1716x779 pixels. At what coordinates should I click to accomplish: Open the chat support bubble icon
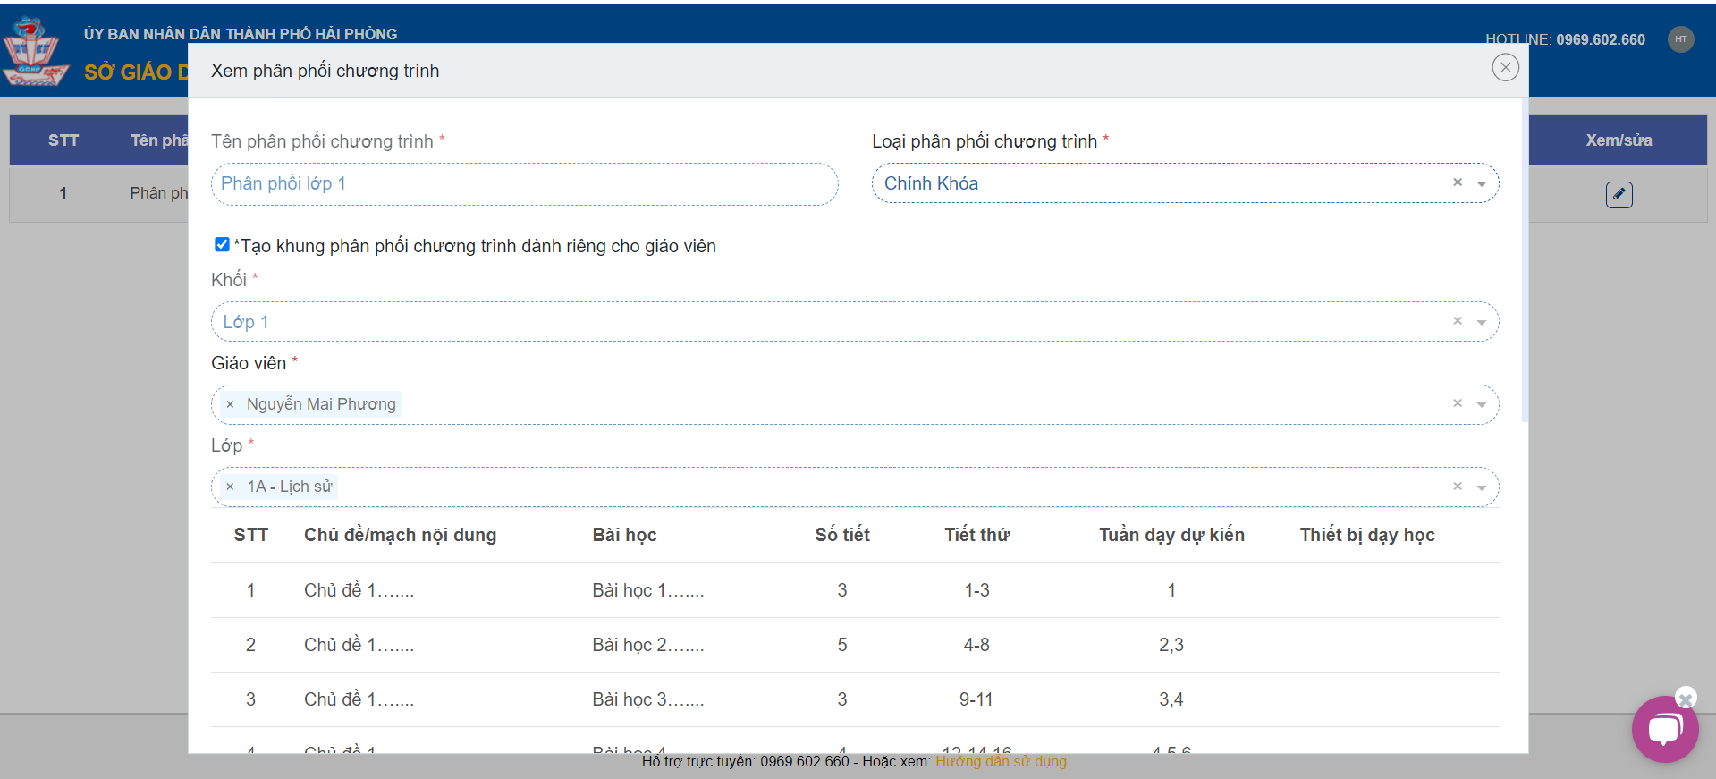tap(1664, 730)
